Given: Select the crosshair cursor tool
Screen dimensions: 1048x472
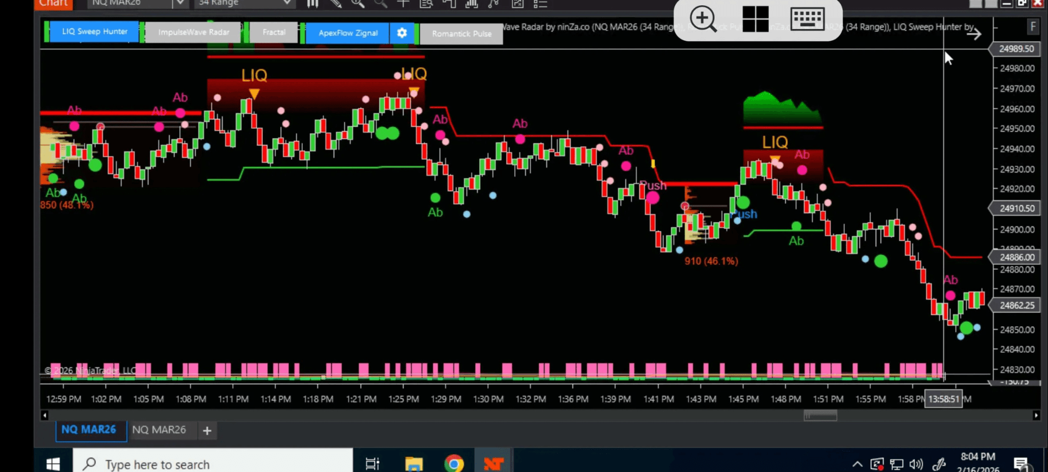Looking at the screenshot, I should coord(403,4).
